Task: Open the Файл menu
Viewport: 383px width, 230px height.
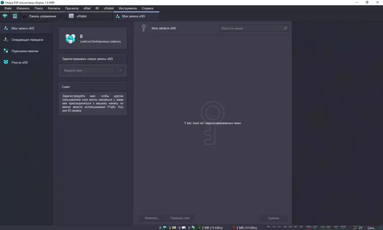Action: [8, 8]
